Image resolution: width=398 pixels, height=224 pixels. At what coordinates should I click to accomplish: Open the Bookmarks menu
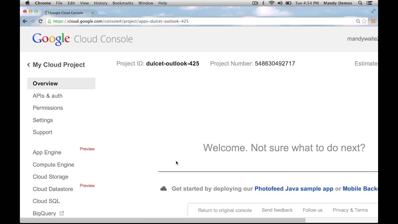point(123,3)
